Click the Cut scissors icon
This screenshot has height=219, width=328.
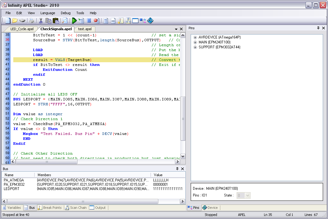pos(41,21)
